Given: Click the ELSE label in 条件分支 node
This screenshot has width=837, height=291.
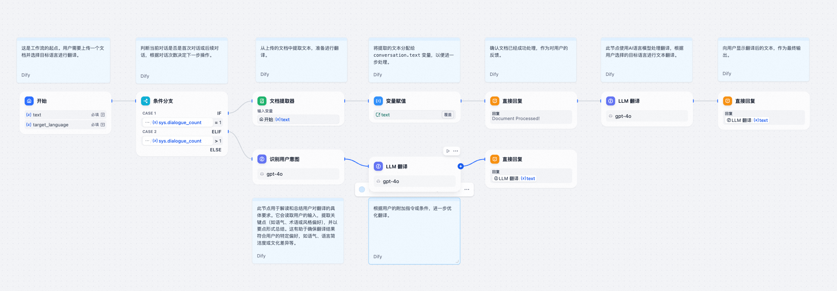Looking at the screenshot, I should (x=216, y=150).
